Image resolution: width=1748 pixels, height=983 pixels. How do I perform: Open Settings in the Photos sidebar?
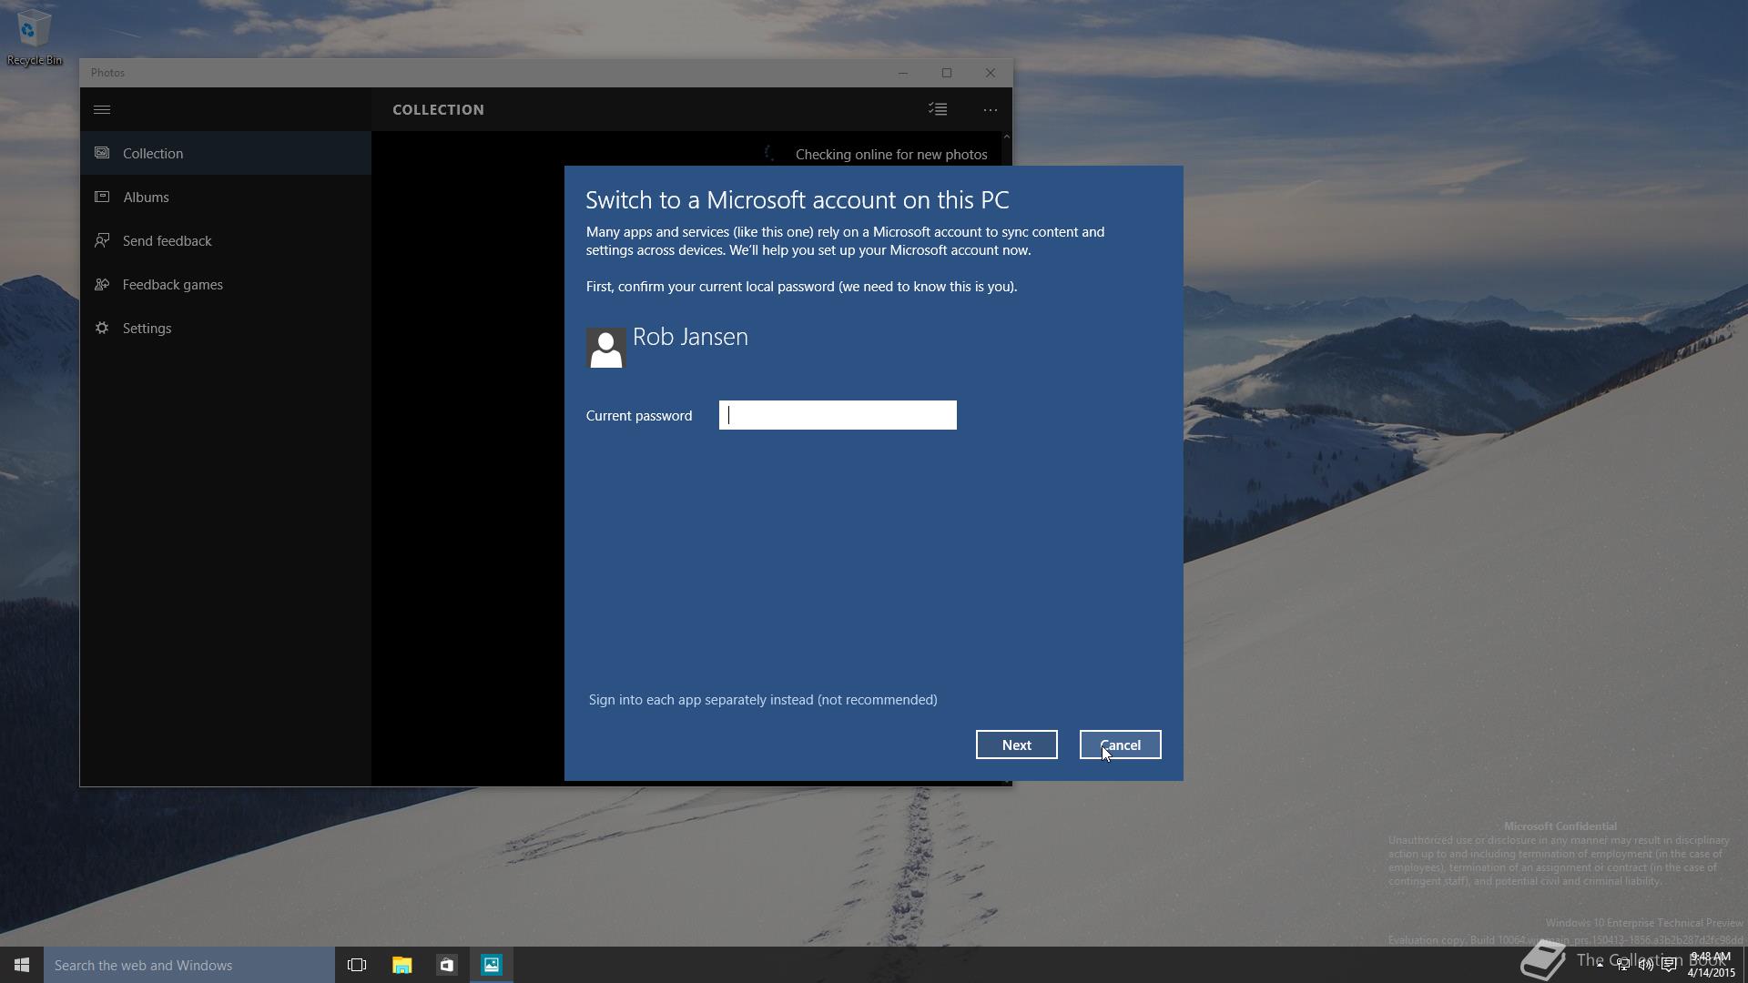[x=226, y=328]
